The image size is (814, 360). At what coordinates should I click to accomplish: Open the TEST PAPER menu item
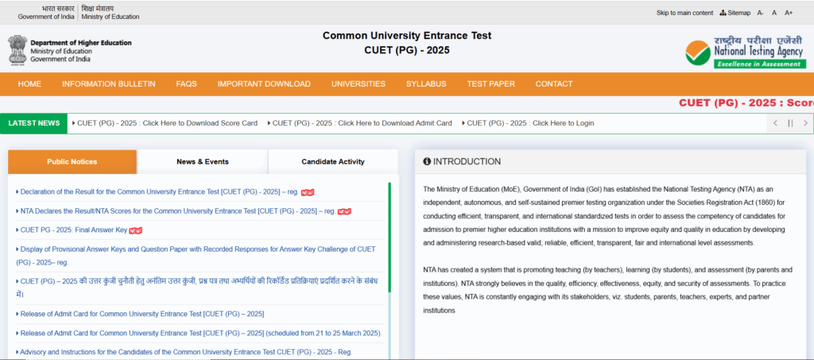490,84
